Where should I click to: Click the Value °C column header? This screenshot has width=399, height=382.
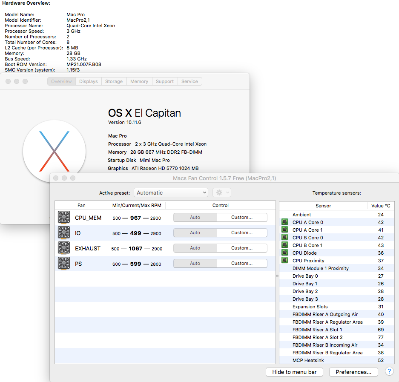click(x=381, y=206)
